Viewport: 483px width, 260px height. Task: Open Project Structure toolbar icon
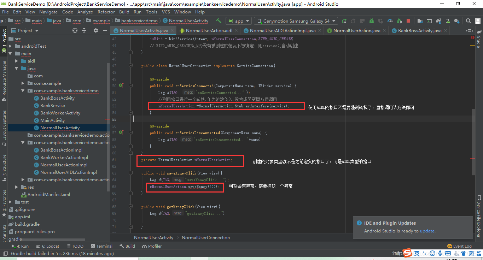click(x=419, y=21)
